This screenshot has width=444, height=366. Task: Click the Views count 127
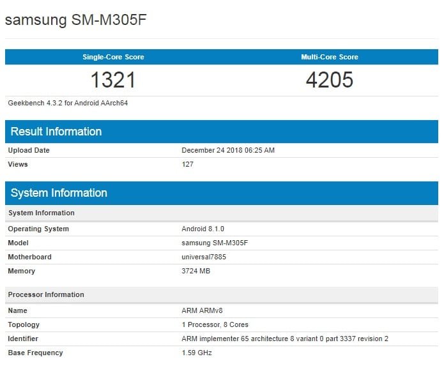coord(188,164)
